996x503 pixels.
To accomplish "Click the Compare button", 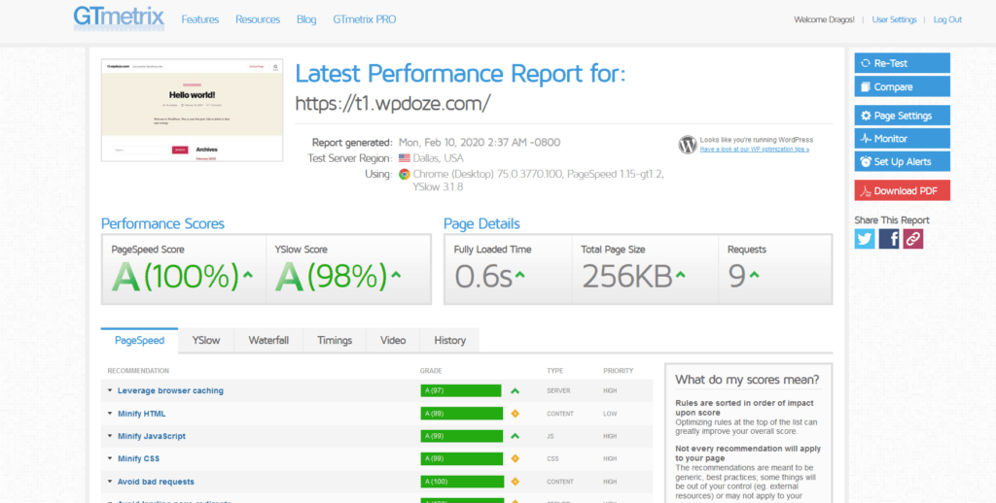I will click(902, 86).
